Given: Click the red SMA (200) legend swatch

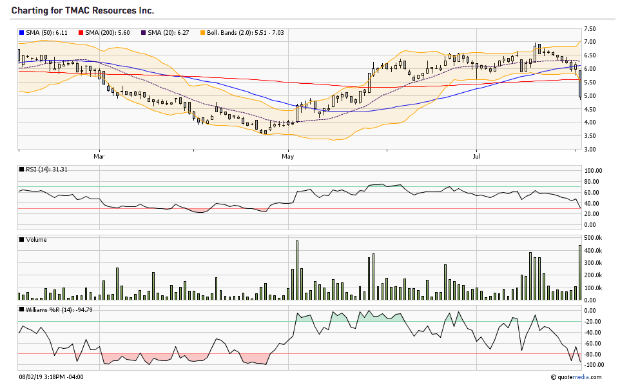Looking at the screenshot, I should [81, 33].
